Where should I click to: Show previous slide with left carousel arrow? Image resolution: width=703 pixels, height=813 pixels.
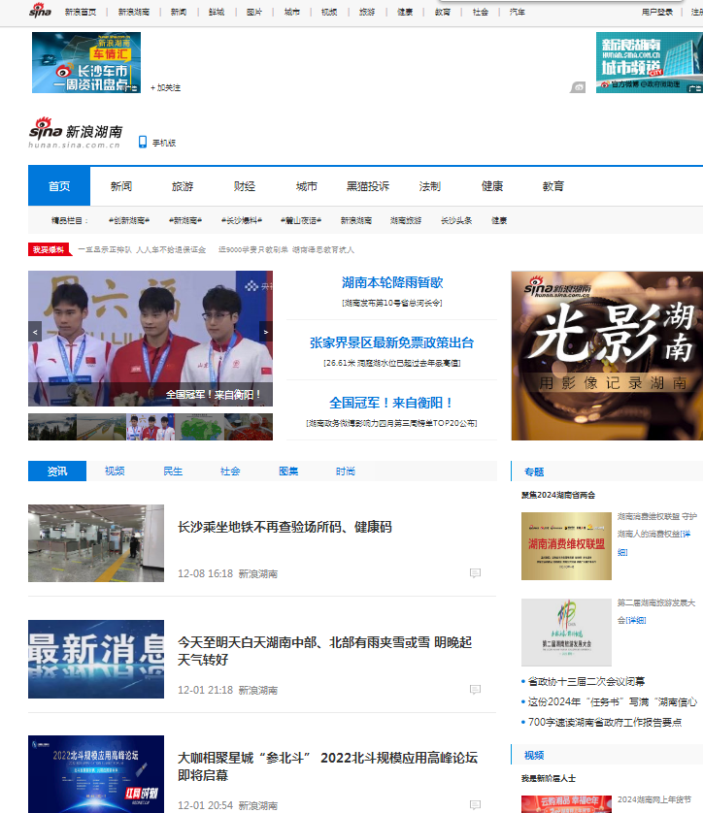pos(35,332)
